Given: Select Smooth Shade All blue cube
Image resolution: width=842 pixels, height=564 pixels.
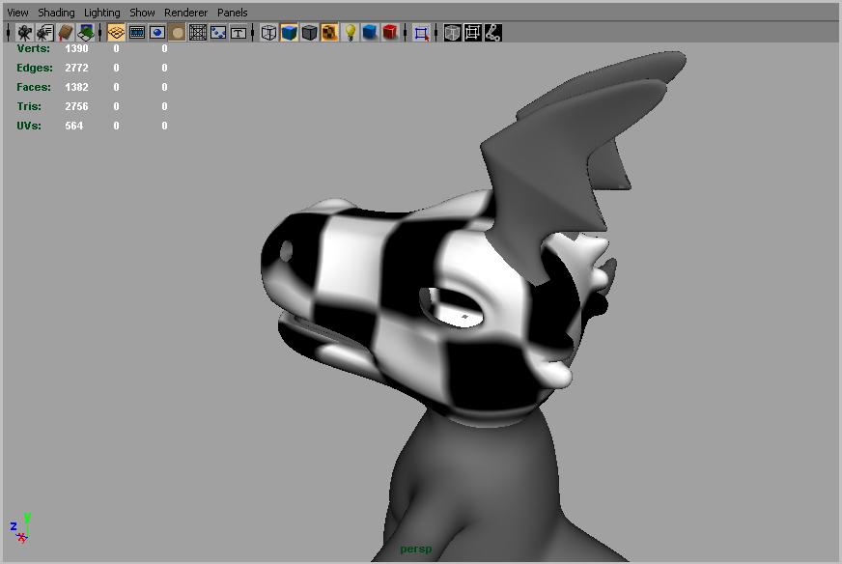Looking at the screenshot, I should (289, 33).
